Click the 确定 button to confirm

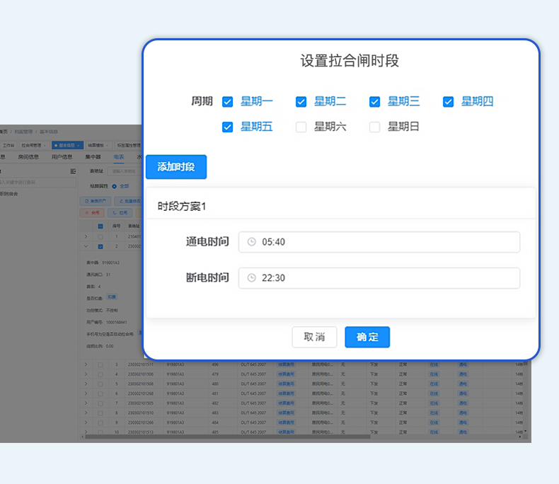click(367, 337)
